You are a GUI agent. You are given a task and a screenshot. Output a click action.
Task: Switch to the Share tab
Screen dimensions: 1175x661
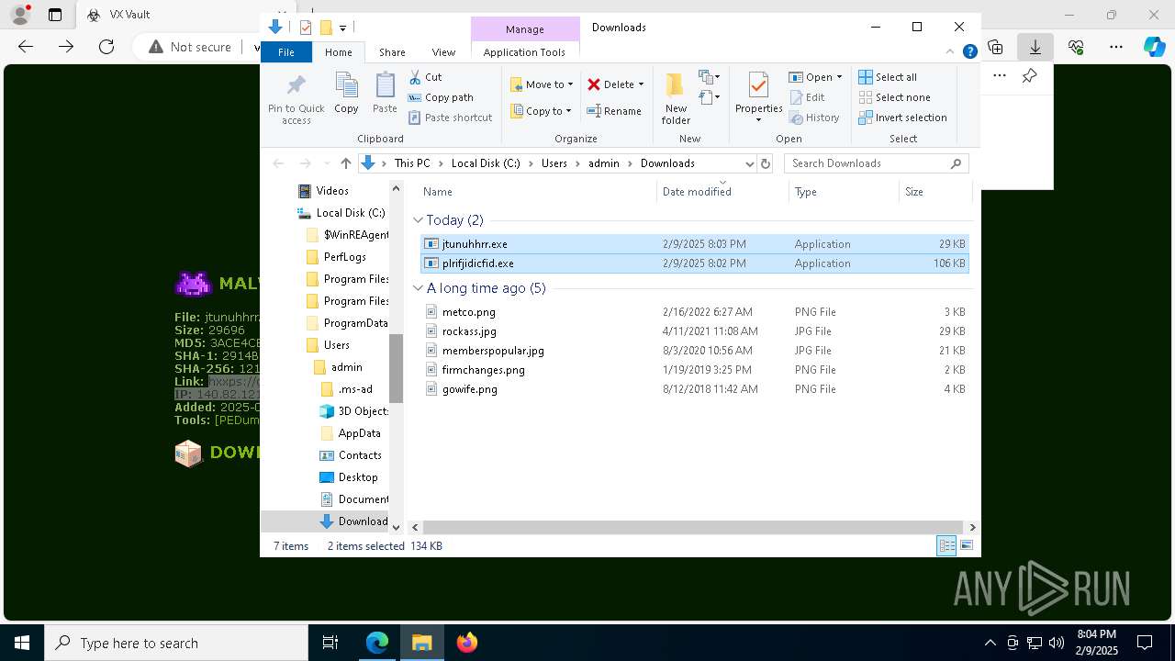click(392, 52)
